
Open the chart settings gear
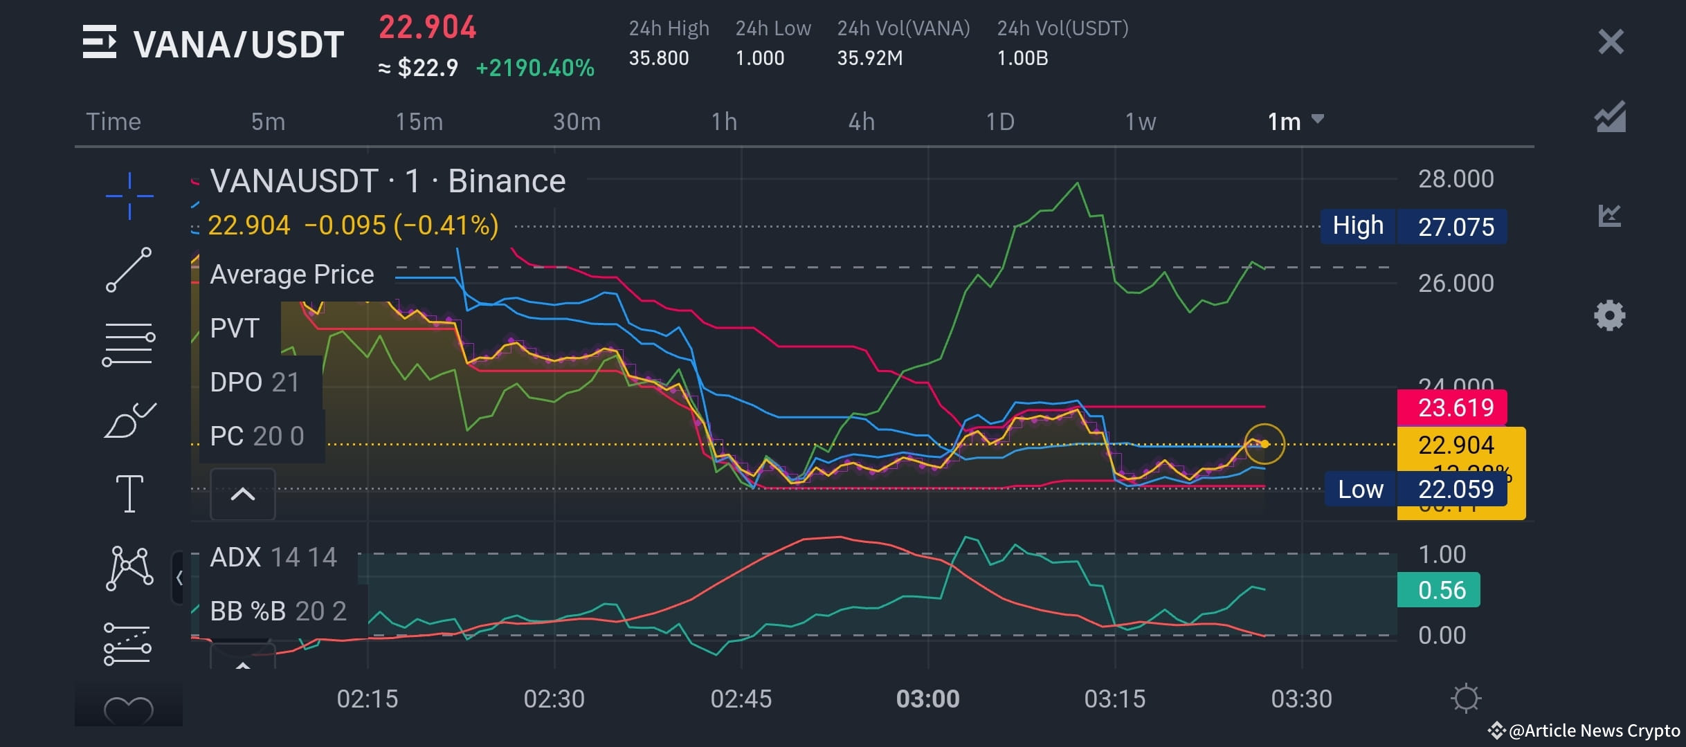(x=1611, y=315)
